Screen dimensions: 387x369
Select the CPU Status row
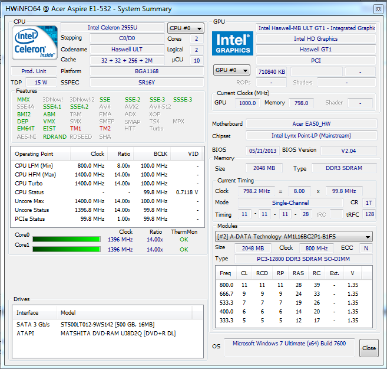pyautogui.click(x=107, y=192)
